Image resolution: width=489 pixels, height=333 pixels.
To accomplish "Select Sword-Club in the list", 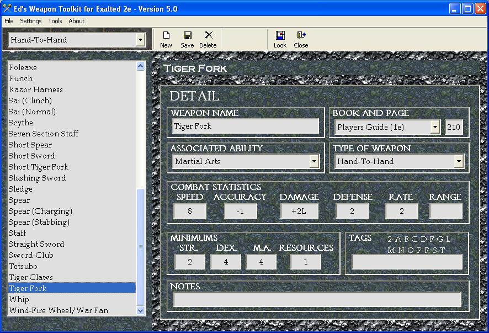I will (72, 255).
